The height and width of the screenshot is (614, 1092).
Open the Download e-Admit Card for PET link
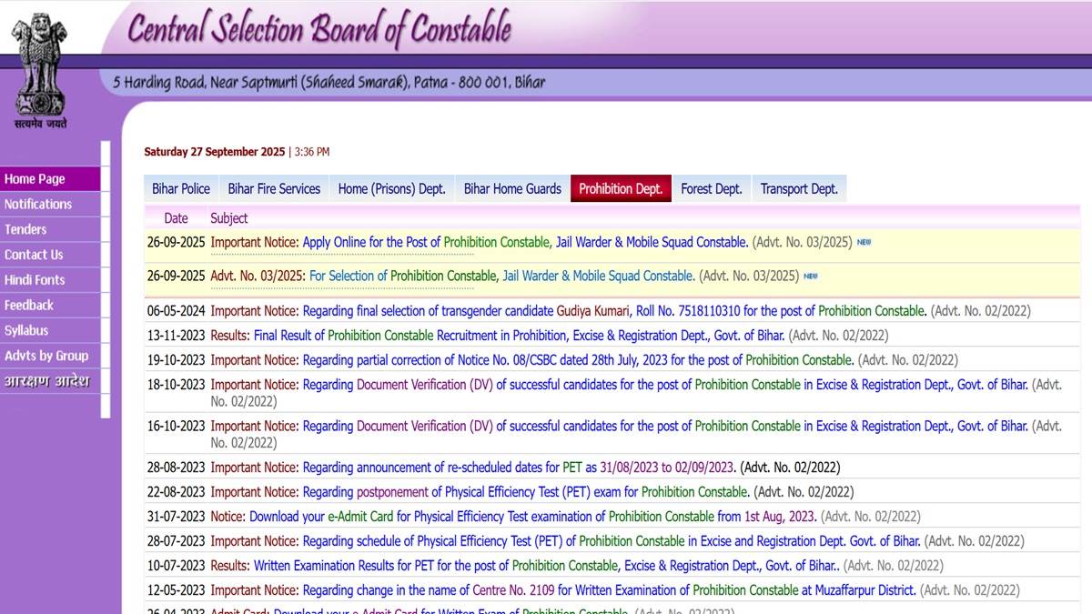click(533, 517)
